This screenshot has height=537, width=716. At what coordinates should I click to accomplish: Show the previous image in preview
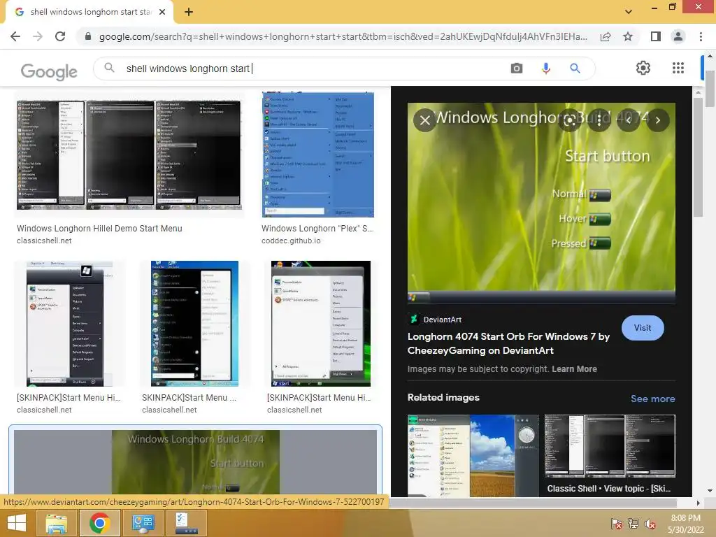629,120
